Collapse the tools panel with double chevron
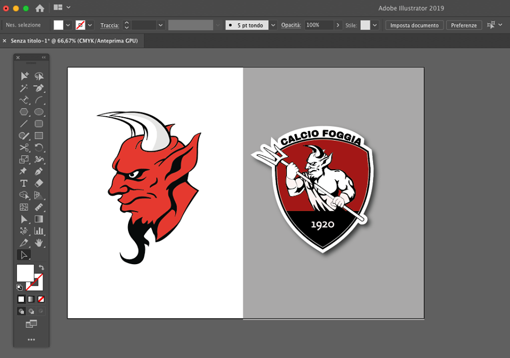The height and width of the screenshot is (358, 510). tap(44, 57)
